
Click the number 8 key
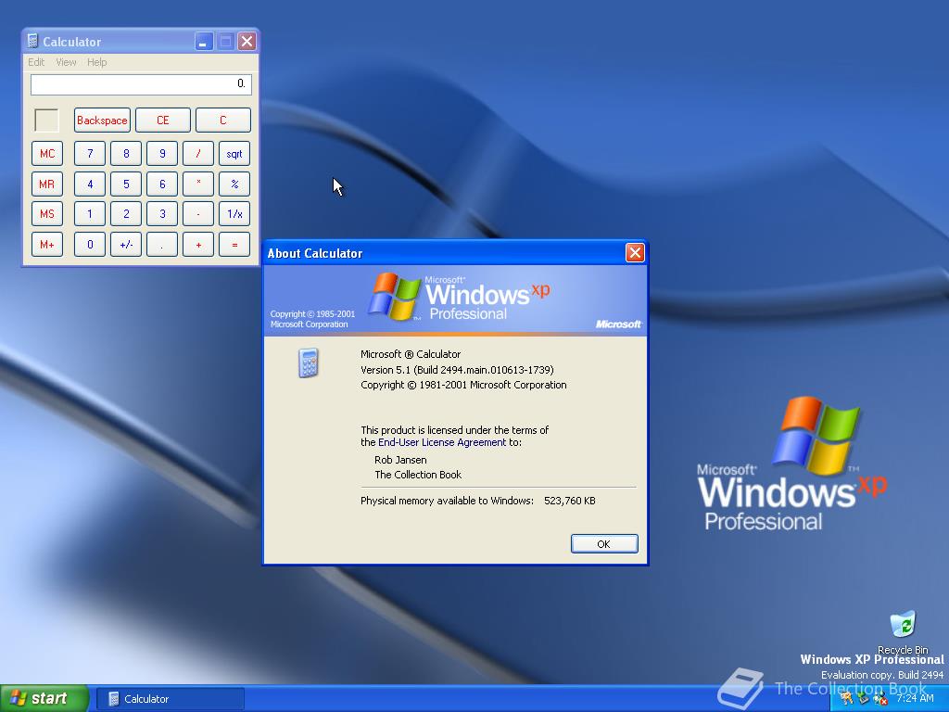coord(126,154)
